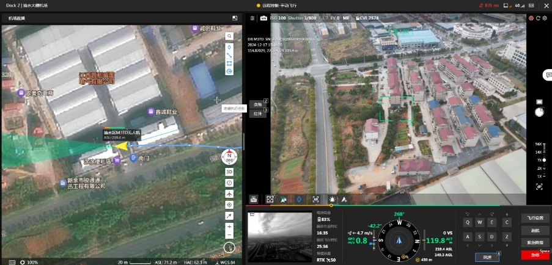Viewport: 552px width, 265px height.
Task: Click the map compass north indicator
Action: pyautogui.click(x=229, y=157)
